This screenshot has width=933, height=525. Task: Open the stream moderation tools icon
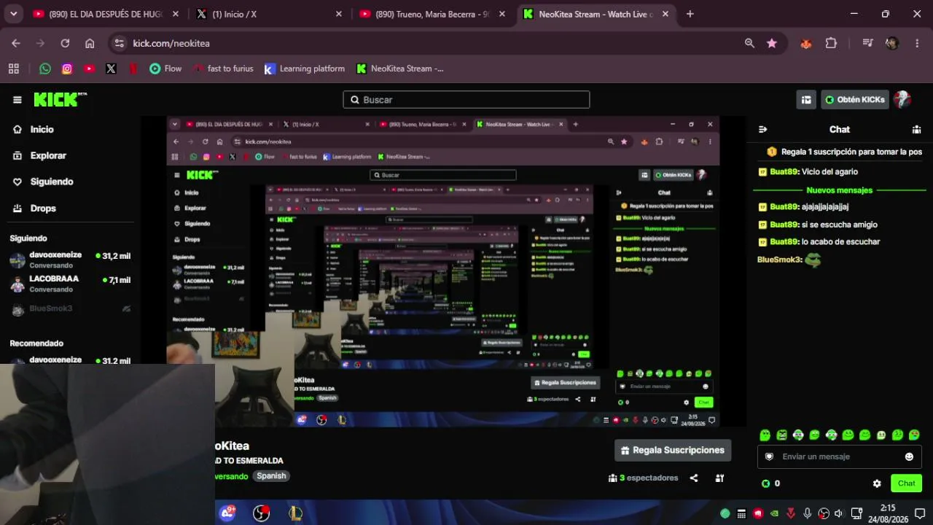click(x=719, y=478)
